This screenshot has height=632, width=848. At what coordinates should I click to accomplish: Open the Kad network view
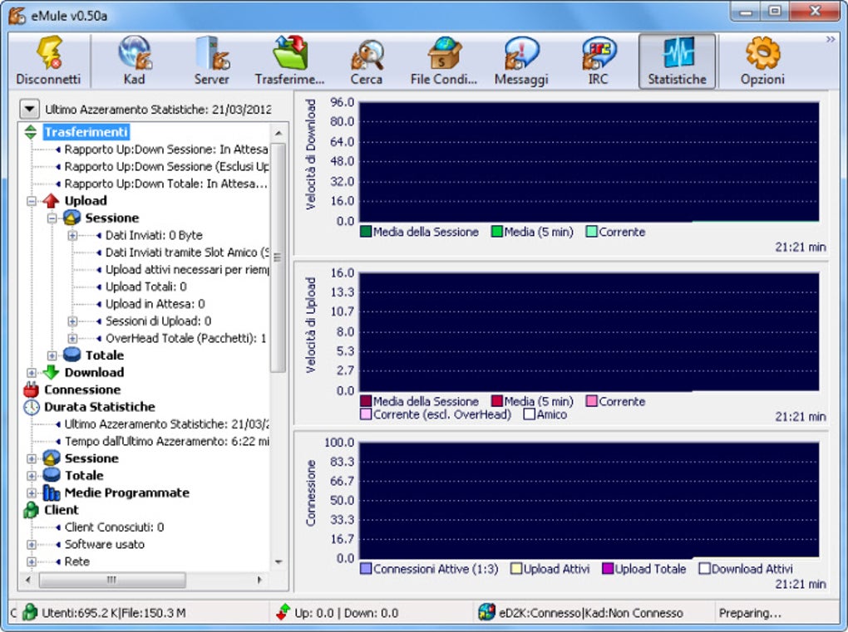click(134, 61)
